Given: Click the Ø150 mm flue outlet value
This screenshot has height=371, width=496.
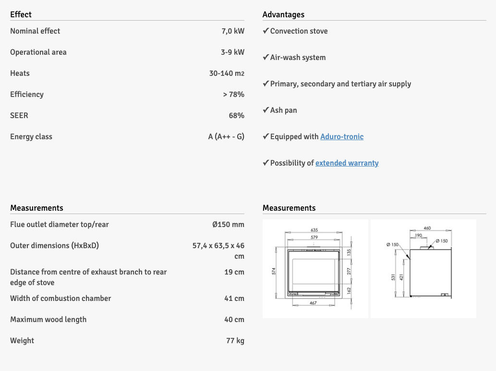Looking at the screenshot, I should click(x=228, y=225).
